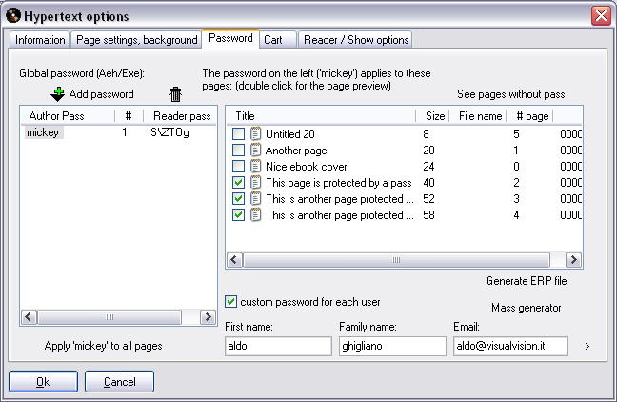
Task: Check the Untitled 20 page checkbox
Action: tap(238, 134)
